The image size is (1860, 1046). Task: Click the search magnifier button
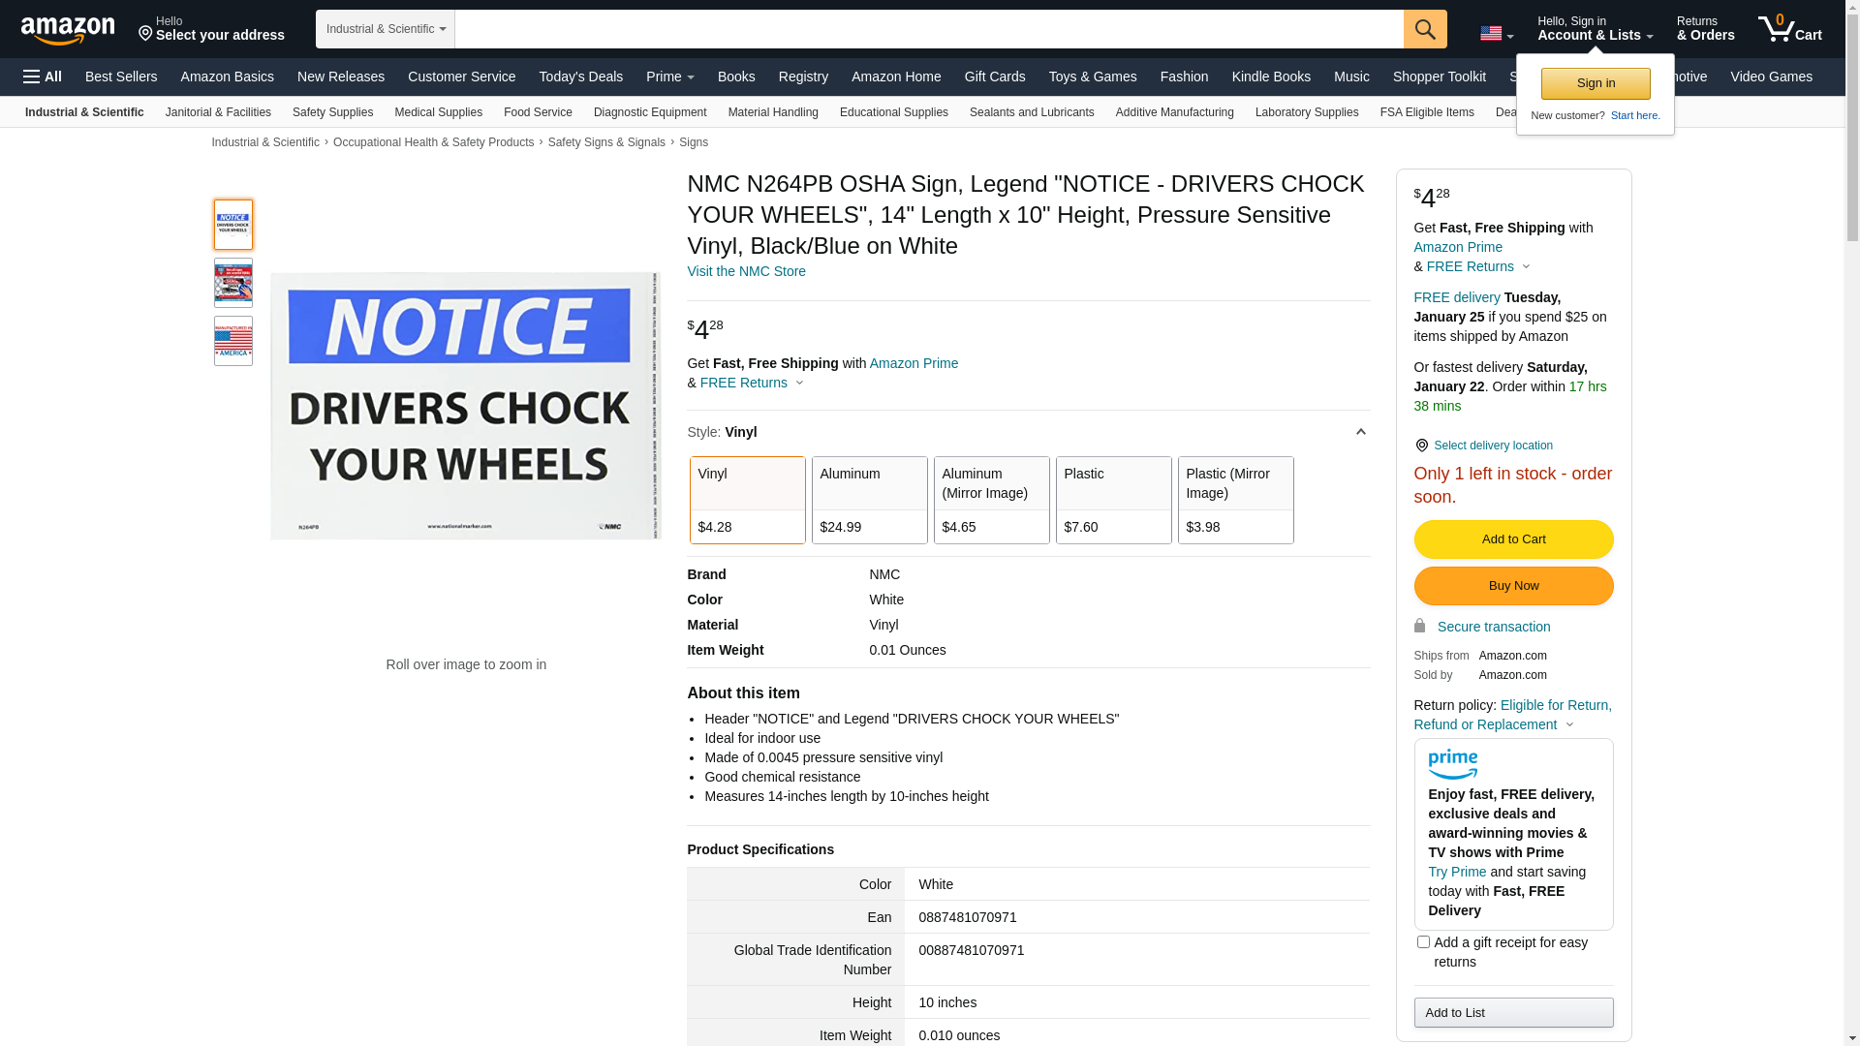[x=1425, y=29]
